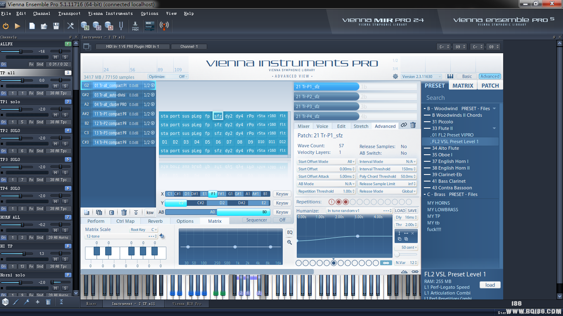Toggle the Off button next to Sequencer
Screen dimensions: 563x316
point(282,220)
